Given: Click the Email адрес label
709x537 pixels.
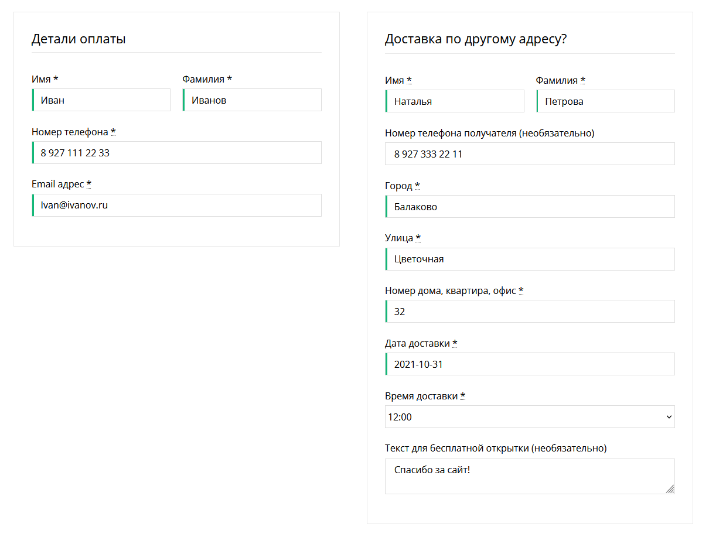Looking at the screenshot, I should (x=58, y=184).
